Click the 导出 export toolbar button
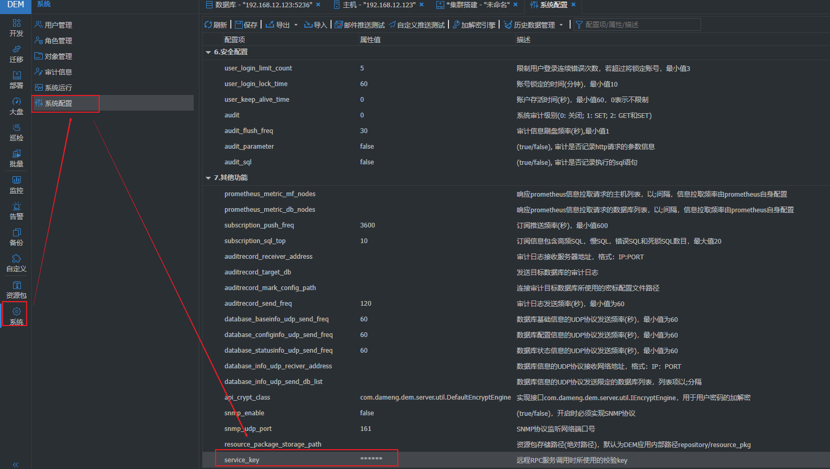 click(278, 25)
